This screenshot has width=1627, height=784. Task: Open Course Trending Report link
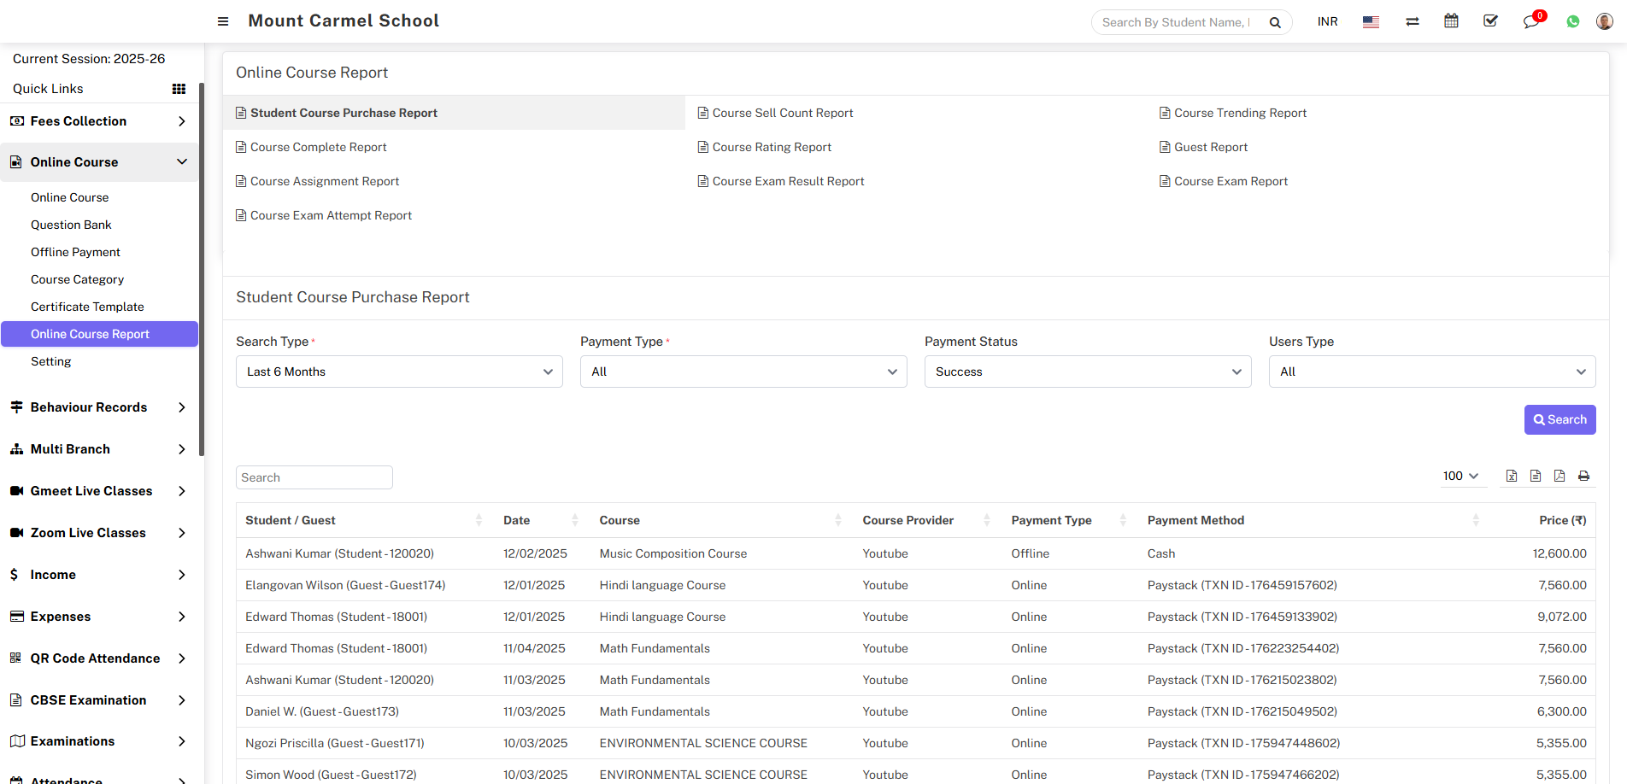point(1240,113)
